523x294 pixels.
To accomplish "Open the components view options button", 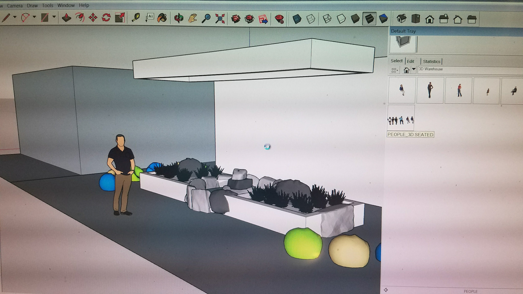I will [394, 71].
